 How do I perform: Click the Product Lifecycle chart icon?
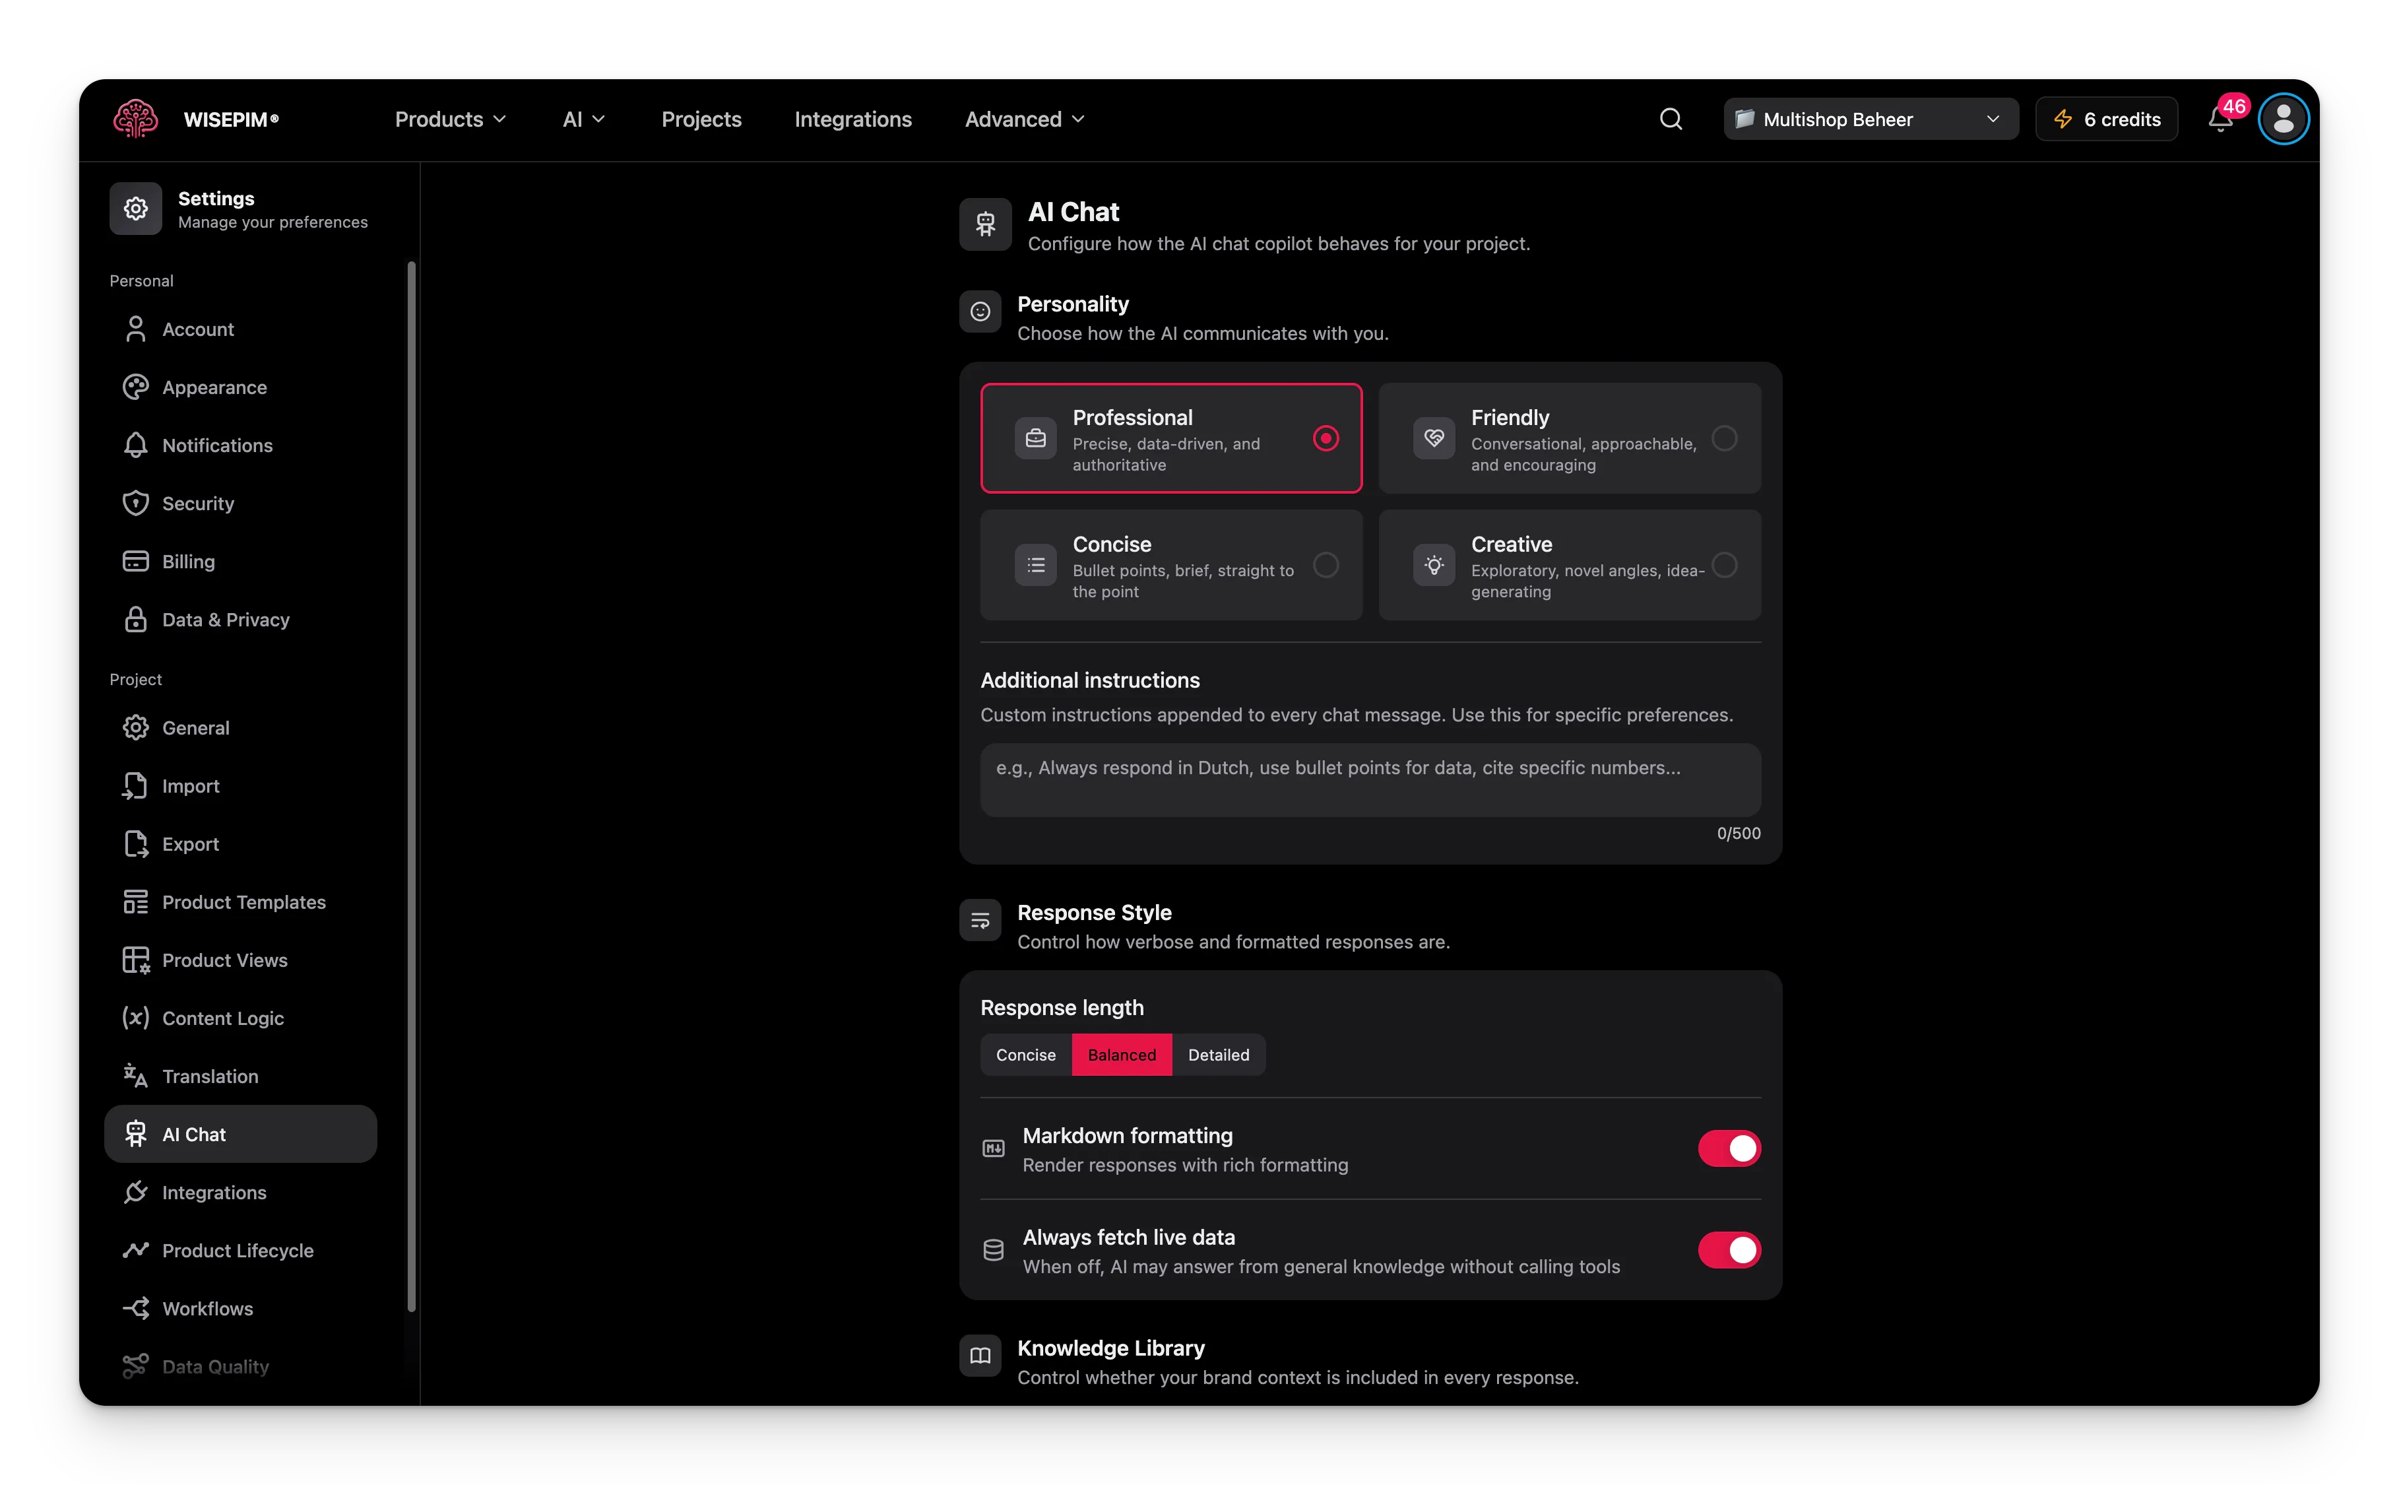(x=135, y=1249)
